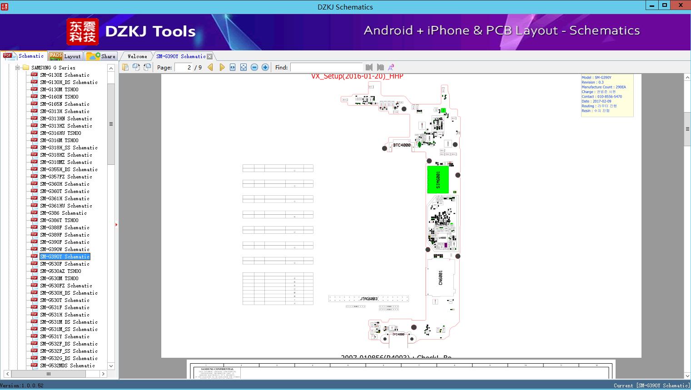
Task: Open SM-G388F Schematic in the tree
Action: (65, 227)
